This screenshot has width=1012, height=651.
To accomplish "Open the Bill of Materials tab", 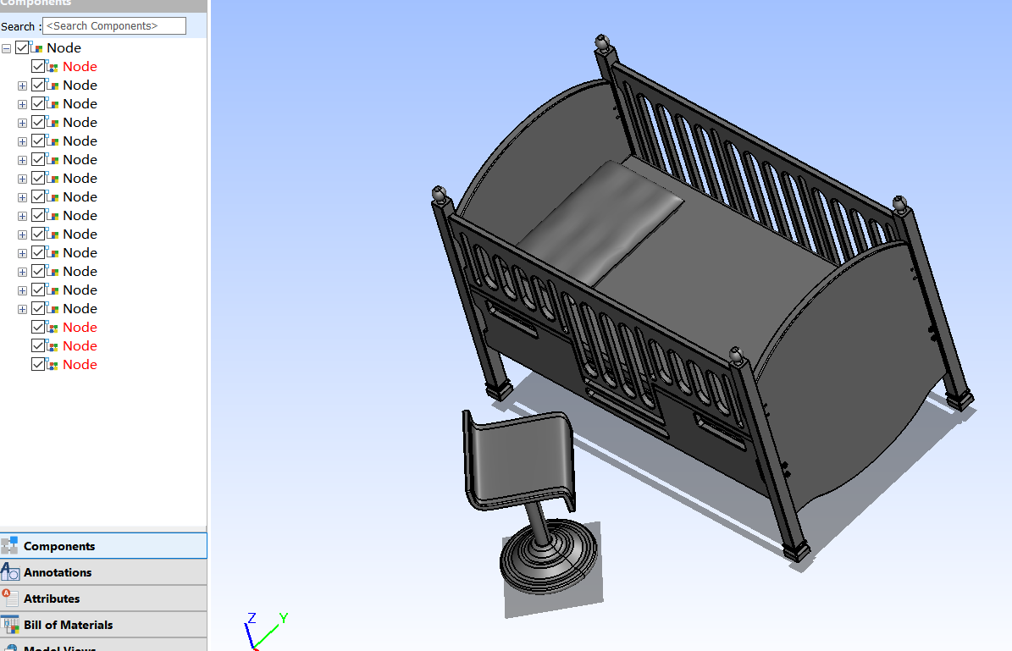I will 68,625.
